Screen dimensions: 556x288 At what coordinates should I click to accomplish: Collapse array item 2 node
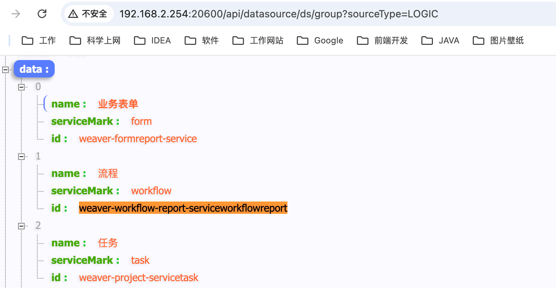pos(21,226)
